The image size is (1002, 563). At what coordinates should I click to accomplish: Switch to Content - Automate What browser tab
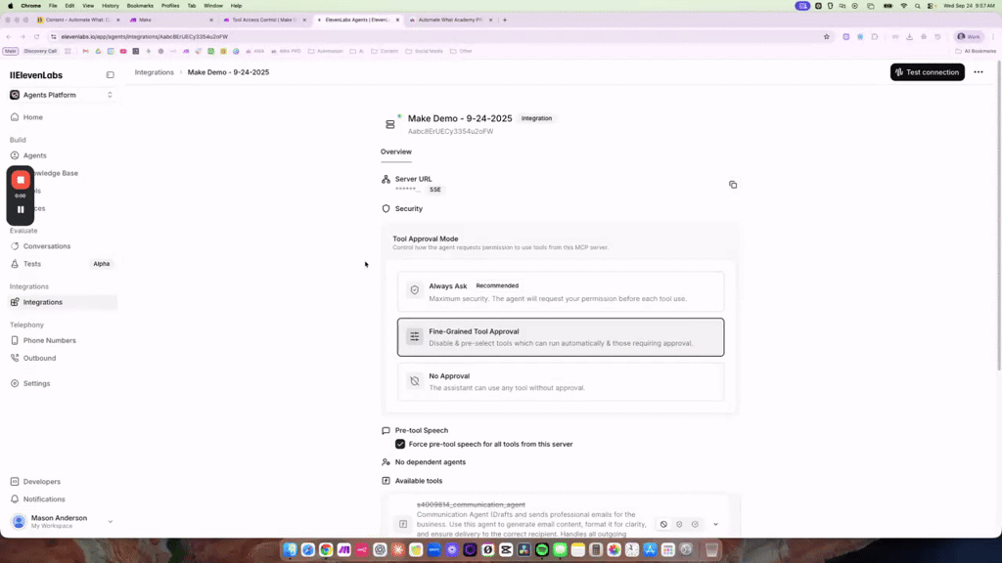coord(76,20)
